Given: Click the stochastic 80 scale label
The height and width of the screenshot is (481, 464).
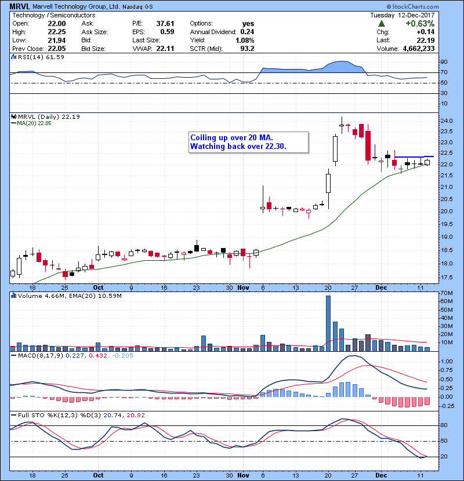Looking at the screenshot, I should [444, 425].
